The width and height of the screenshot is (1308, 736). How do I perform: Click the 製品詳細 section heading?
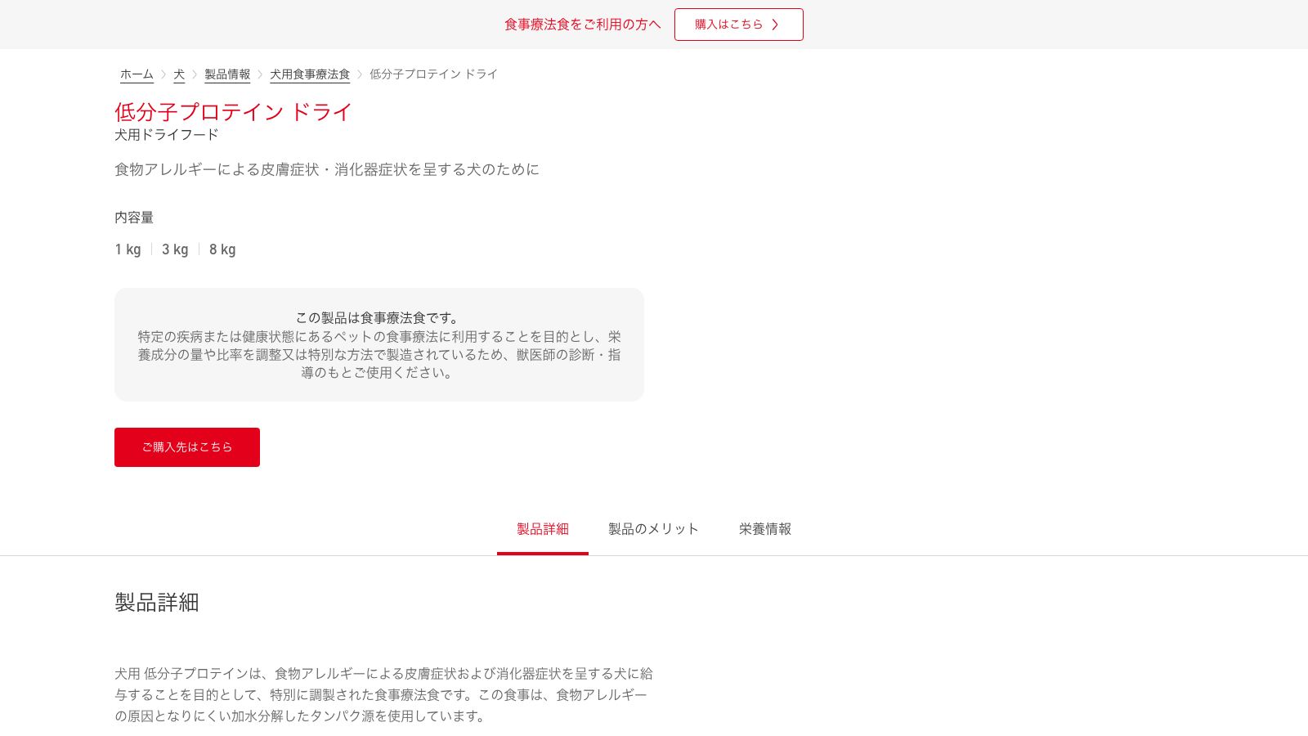pos(157,603)
